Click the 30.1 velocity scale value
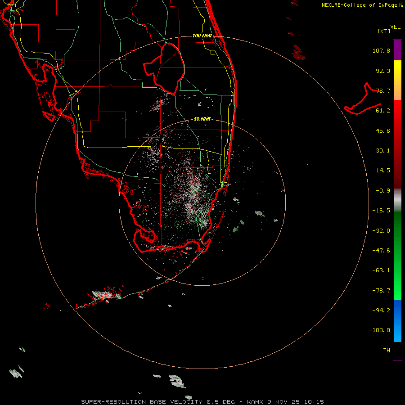This screenshot has width=405, height=405. pyautogui.click(x=383, y=151)
